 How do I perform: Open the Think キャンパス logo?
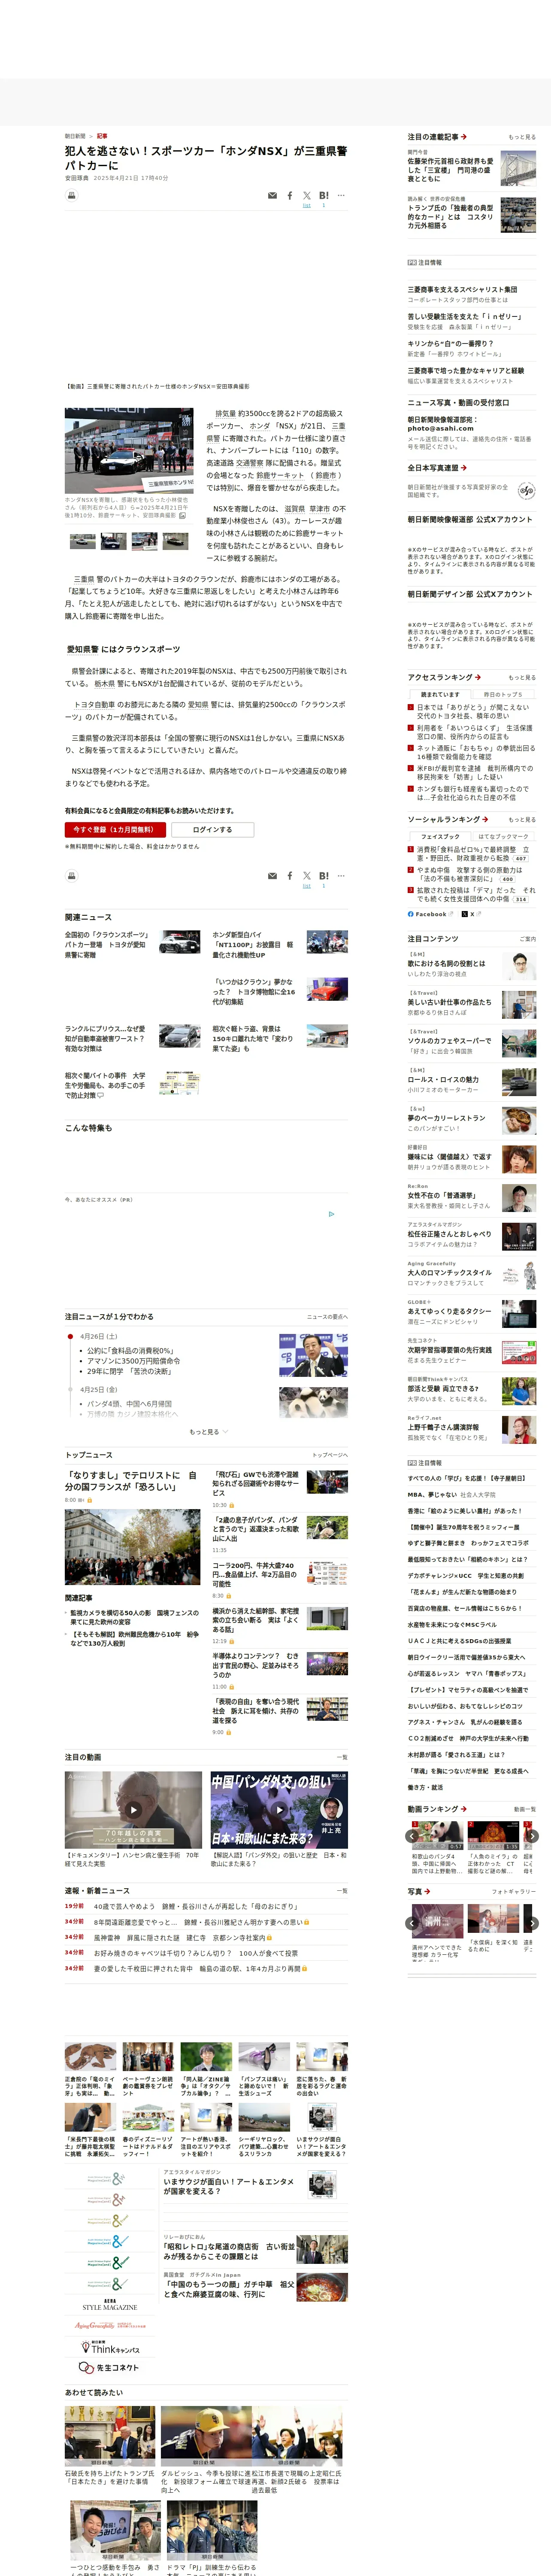click(x=110, y=2348)
